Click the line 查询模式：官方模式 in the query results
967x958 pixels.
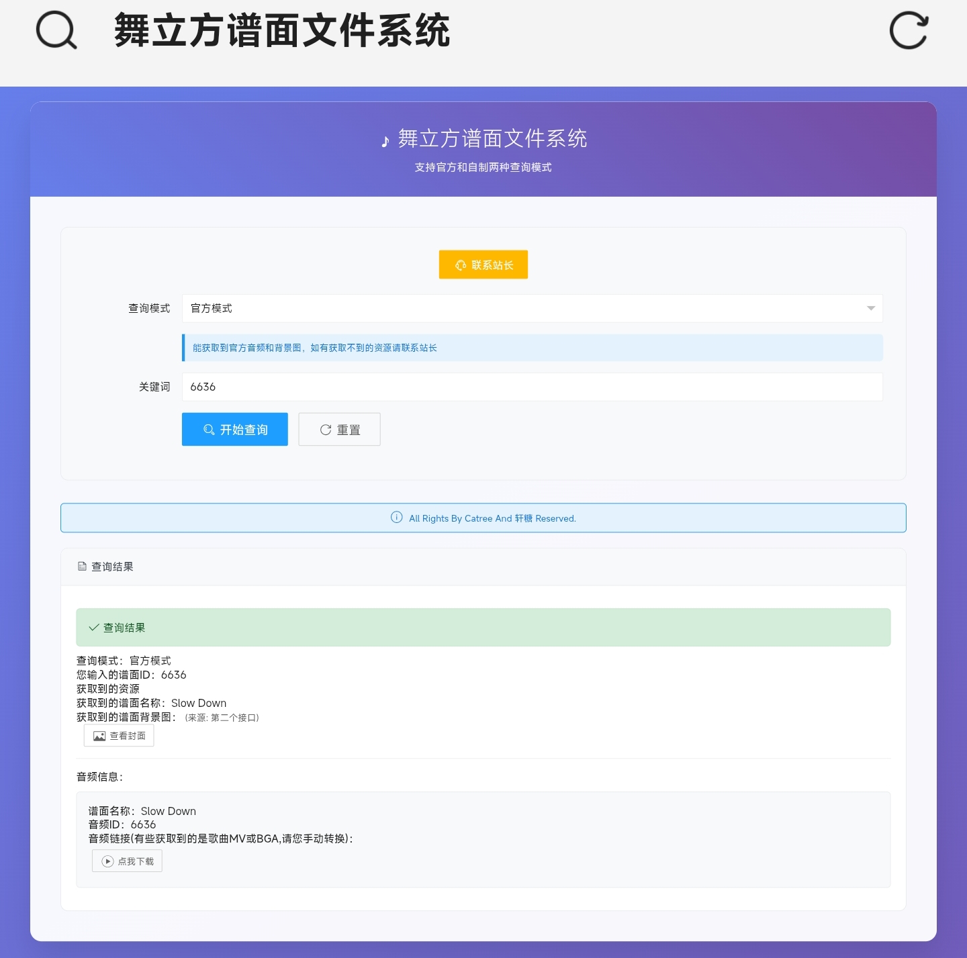pyautogui.click(x=124, y=661)
